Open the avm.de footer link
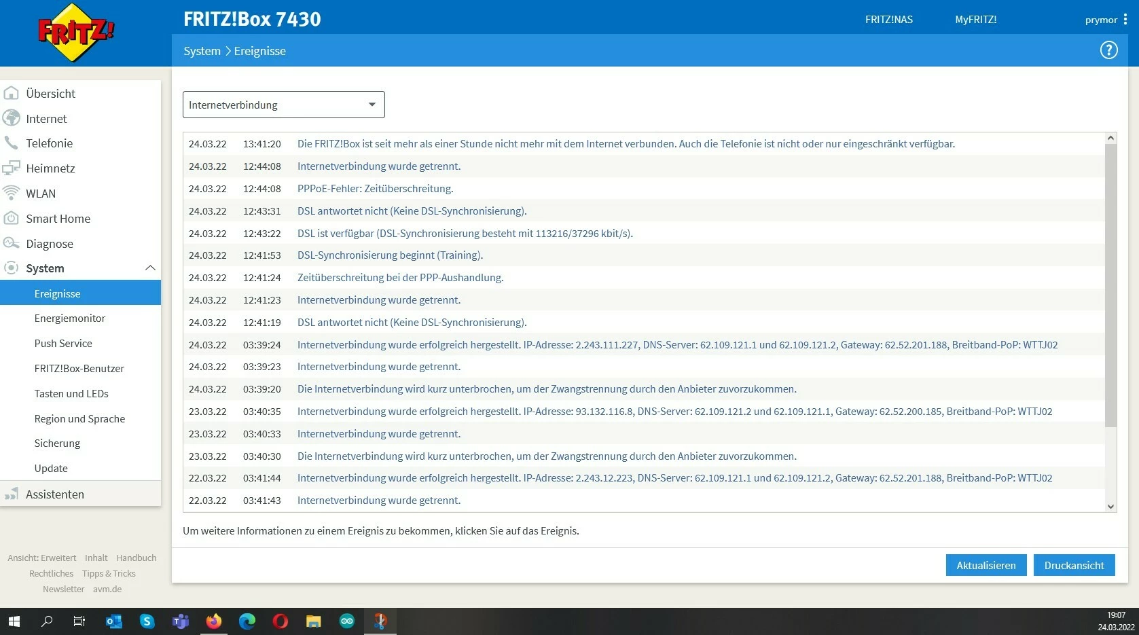 click(x=108, y=589)
